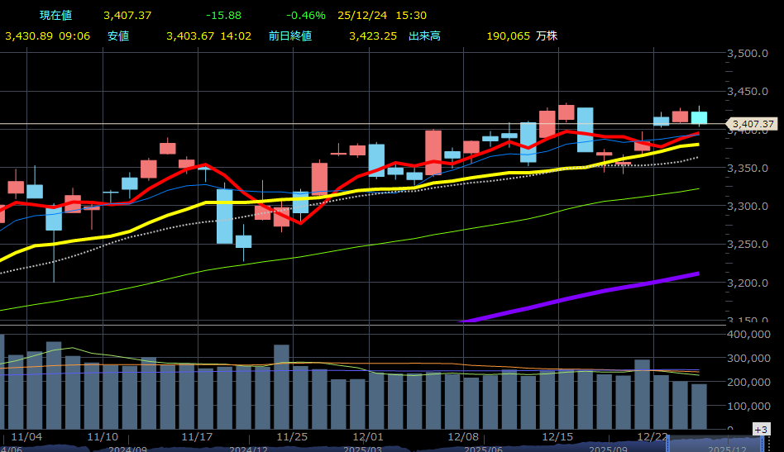Click the +3 button at chart corner

coord(761,430)
